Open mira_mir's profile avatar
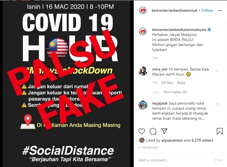The image size is (227, 167). pos(143,71)
